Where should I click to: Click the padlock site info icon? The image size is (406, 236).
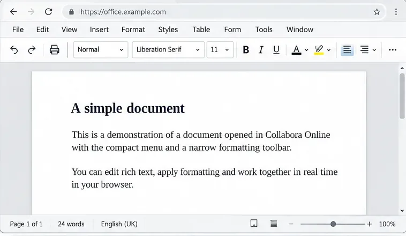(71, 12)
